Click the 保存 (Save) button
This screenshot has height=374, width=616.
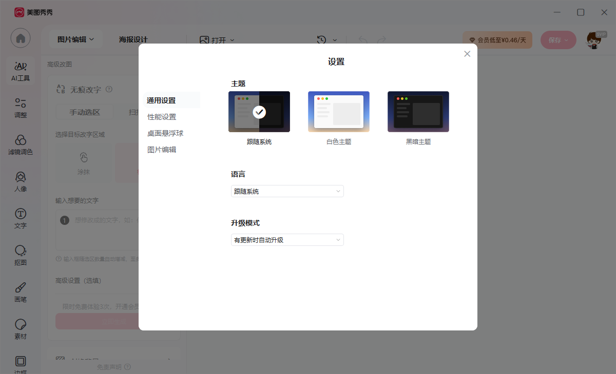click(x=558, y=39)
